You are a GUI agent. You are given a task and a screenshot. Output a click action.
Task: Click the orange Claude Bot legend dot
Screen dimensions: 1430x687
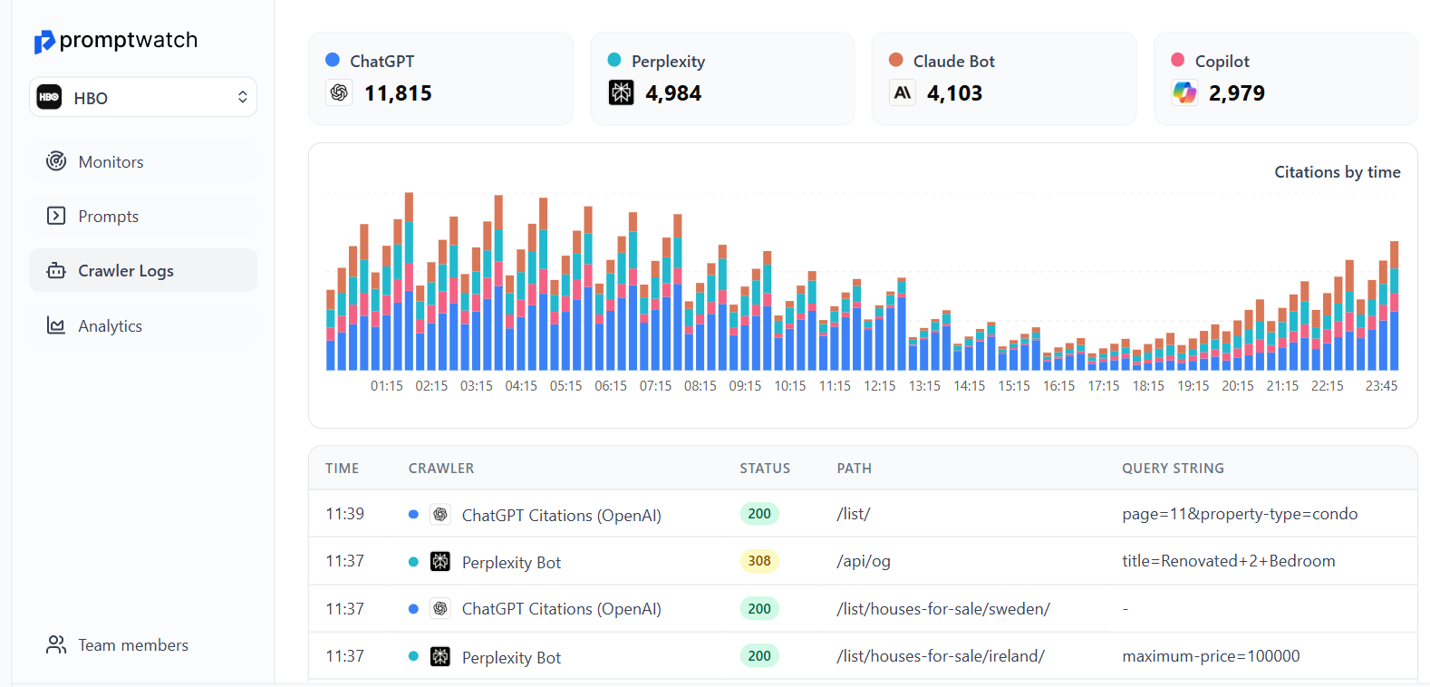[x=896, y=60]
